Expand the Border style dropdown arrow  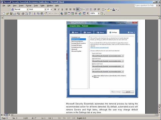pyautogui.click(x=106, y=9)
